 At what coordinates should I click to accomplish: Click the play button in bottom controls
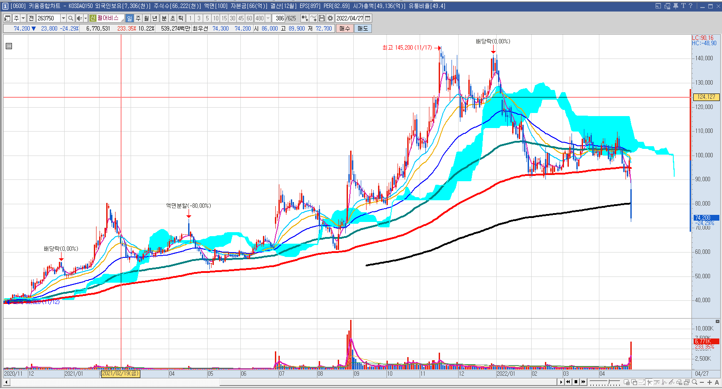click(x=561, y=382)
